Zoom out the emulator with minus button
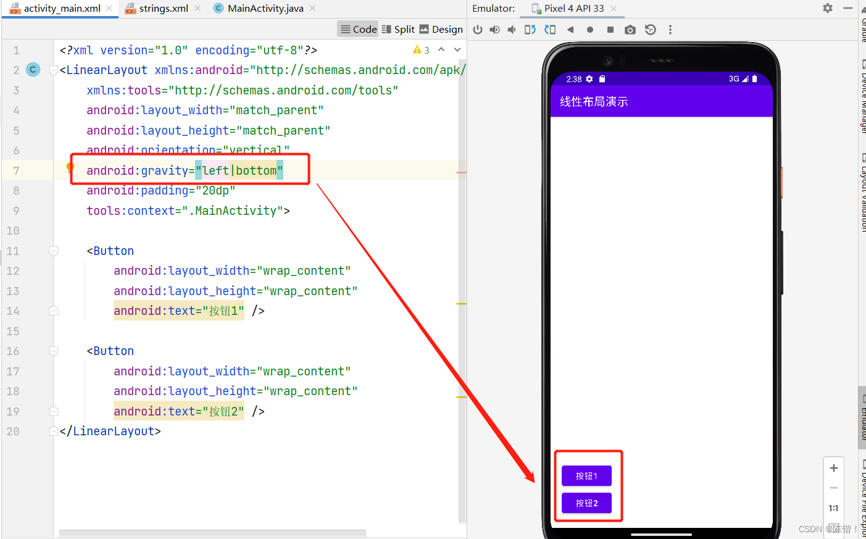Screen dimensions: 866x539 pyautogui.click(x=834, y=488)
